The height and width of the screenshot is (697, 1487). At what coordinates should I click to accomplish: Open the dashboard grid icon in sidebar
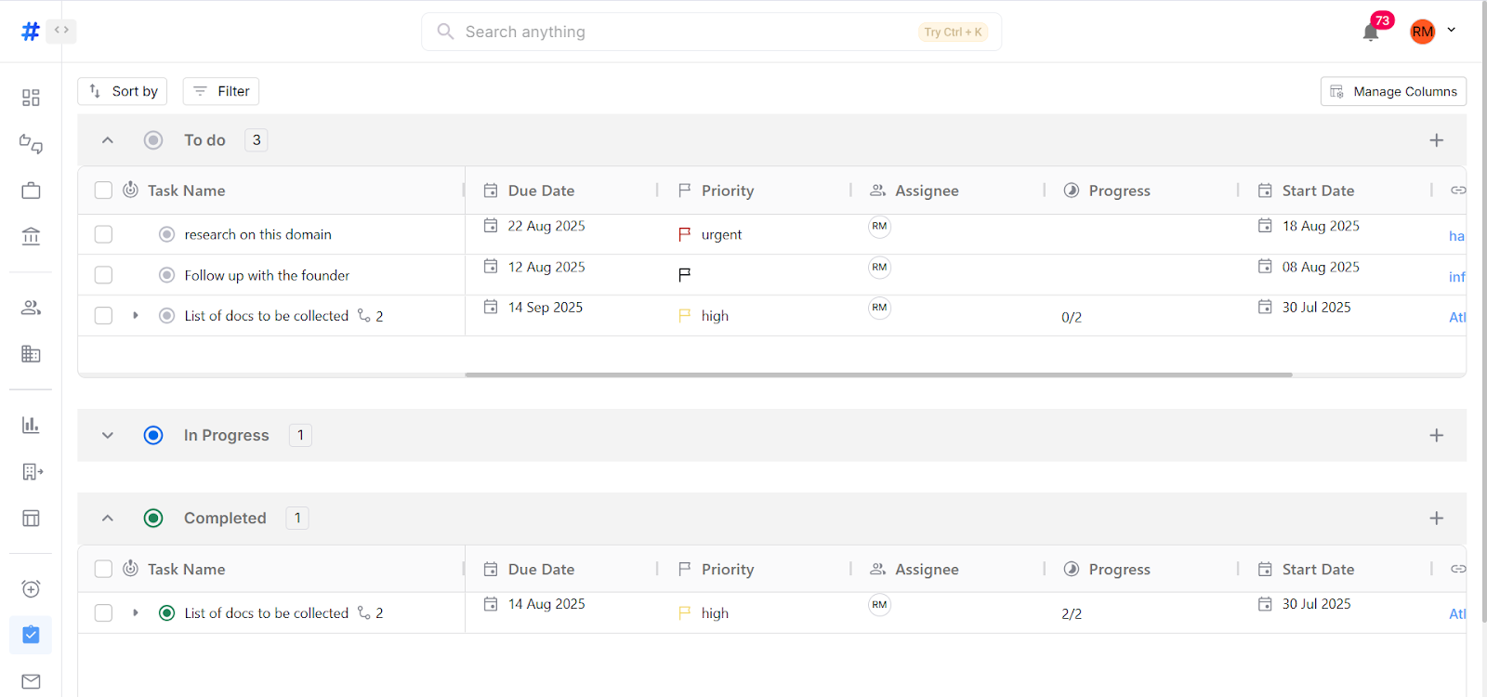coord(31,98)
